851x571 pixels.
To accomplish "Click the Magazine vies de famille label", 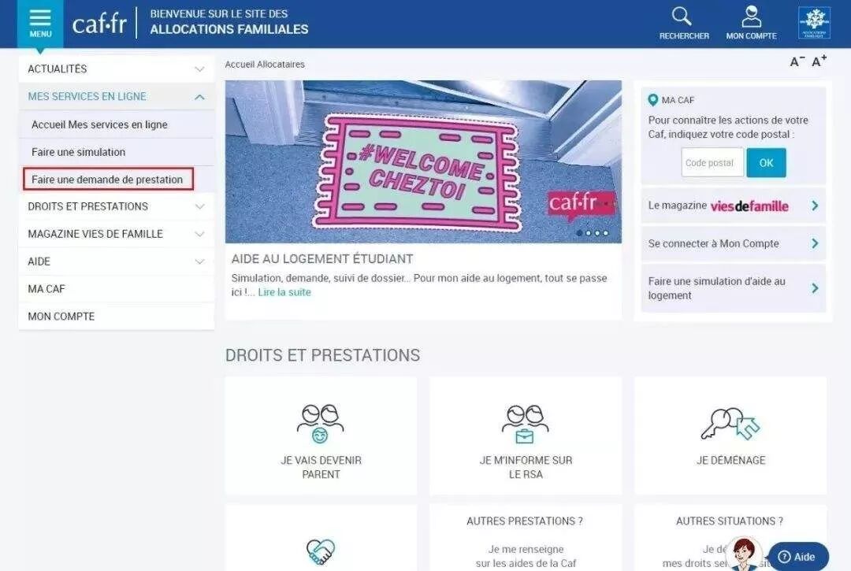I will click(95, 234).
